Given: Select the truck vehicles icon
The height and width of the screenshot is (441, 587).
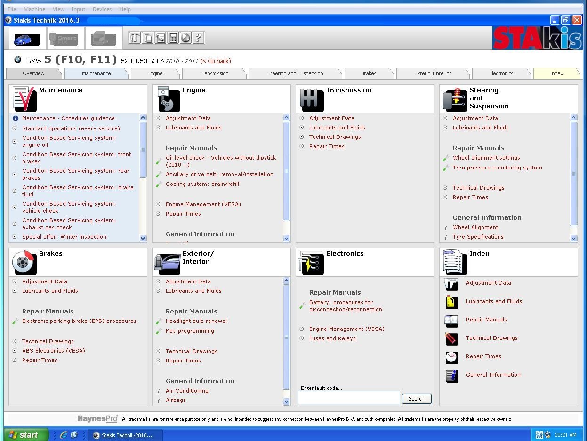Looking at the screenshot, I should (x=104, y=39).
